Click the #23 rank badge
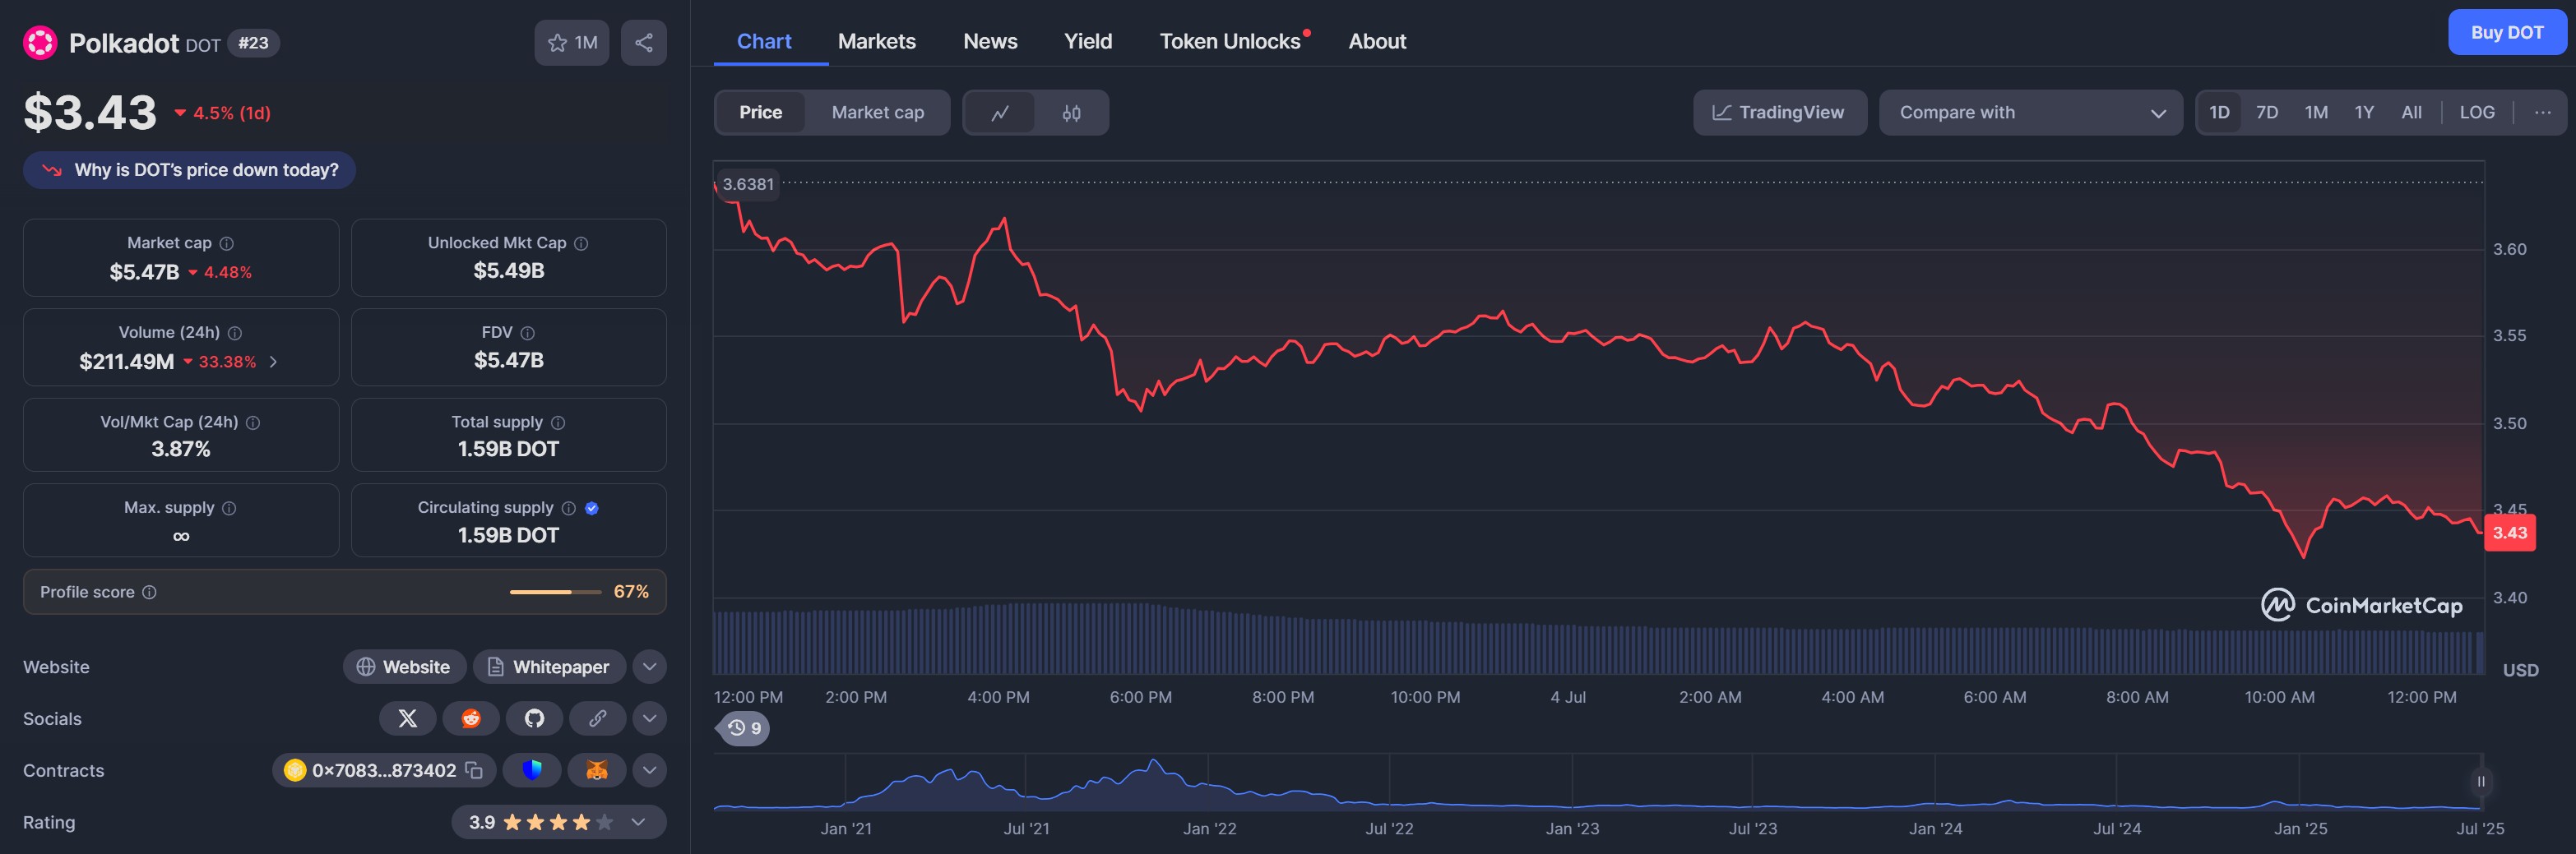The width and height of the screenshot is (2576, 854). click(253, 43)
